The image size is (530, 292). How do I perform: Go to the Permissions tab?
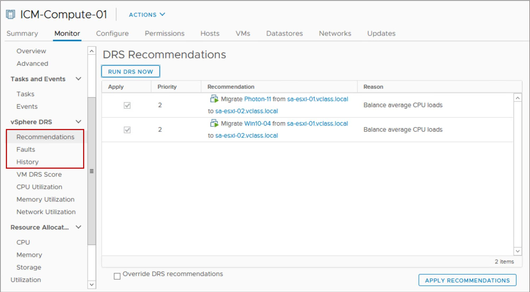(165, 33)
